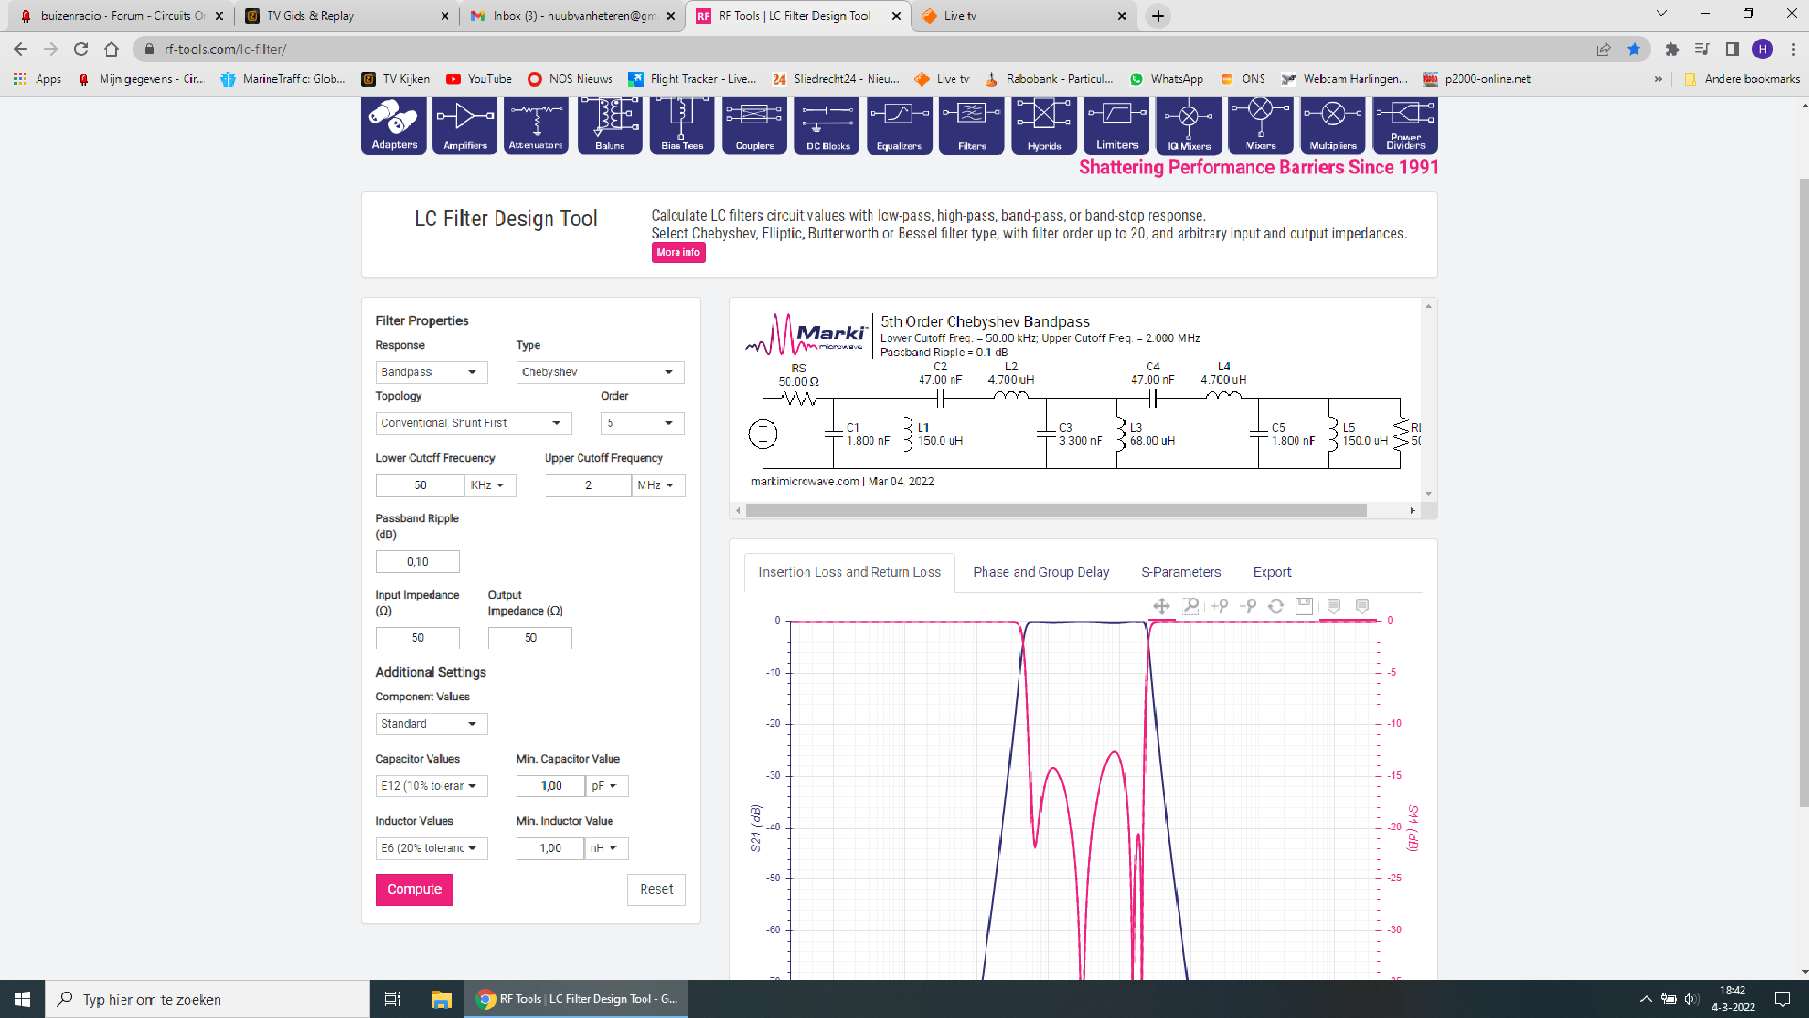Click the Input Impedance field
The image size is (1809, 1018).
(417, 638)
